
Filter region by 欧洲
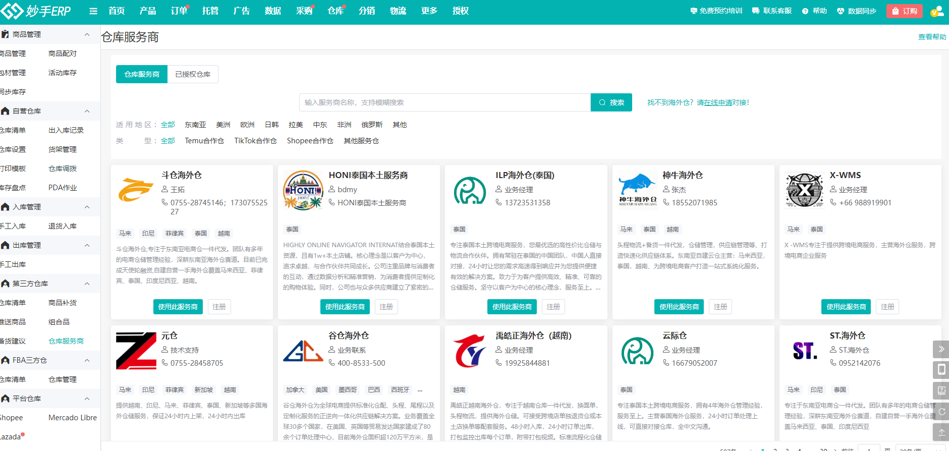[x=247, y=125]
